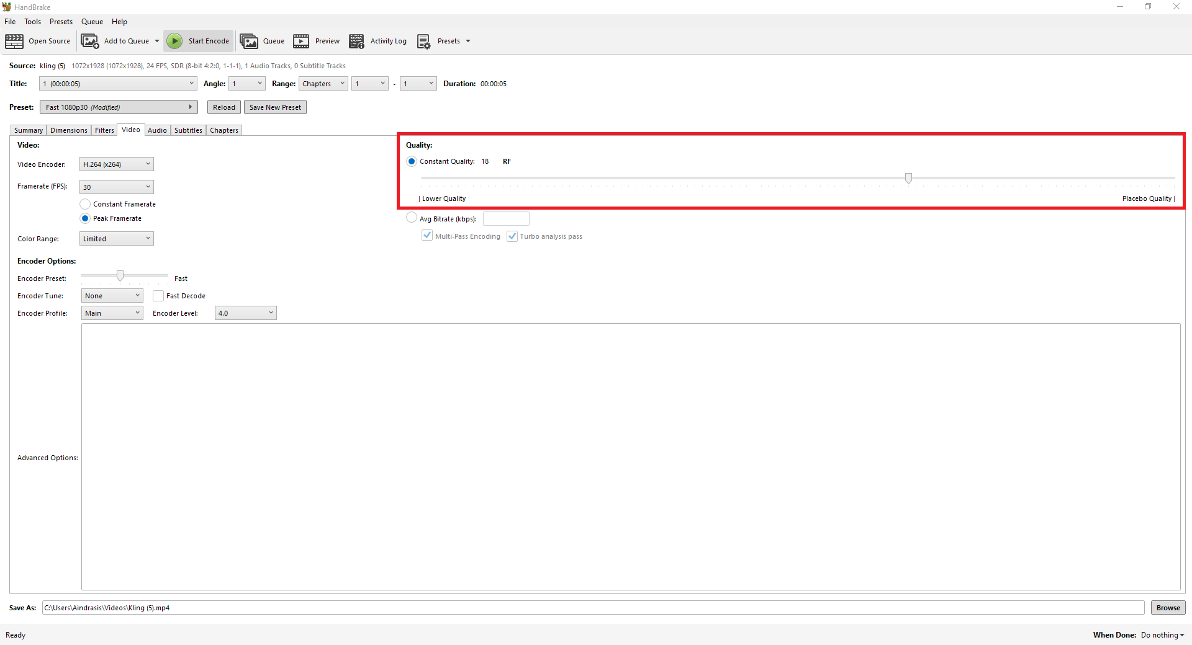
Task: Open the end chapter dropdown
Action: pyautogui.click(x=418, y=84)
